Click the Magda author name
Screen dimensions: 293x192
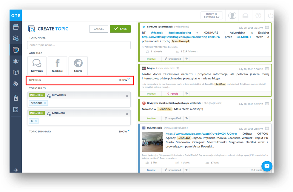[151, 68]
